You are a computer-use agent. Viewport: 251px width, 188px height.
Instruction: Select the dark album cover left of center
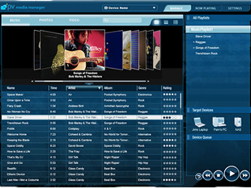52,50
